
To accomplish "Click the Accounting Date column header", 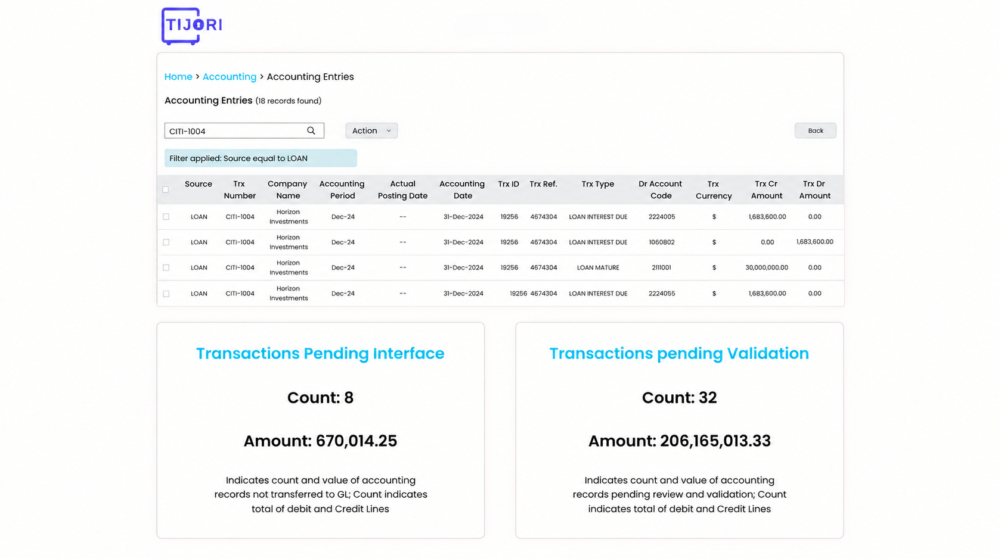I will pos(462,189).
